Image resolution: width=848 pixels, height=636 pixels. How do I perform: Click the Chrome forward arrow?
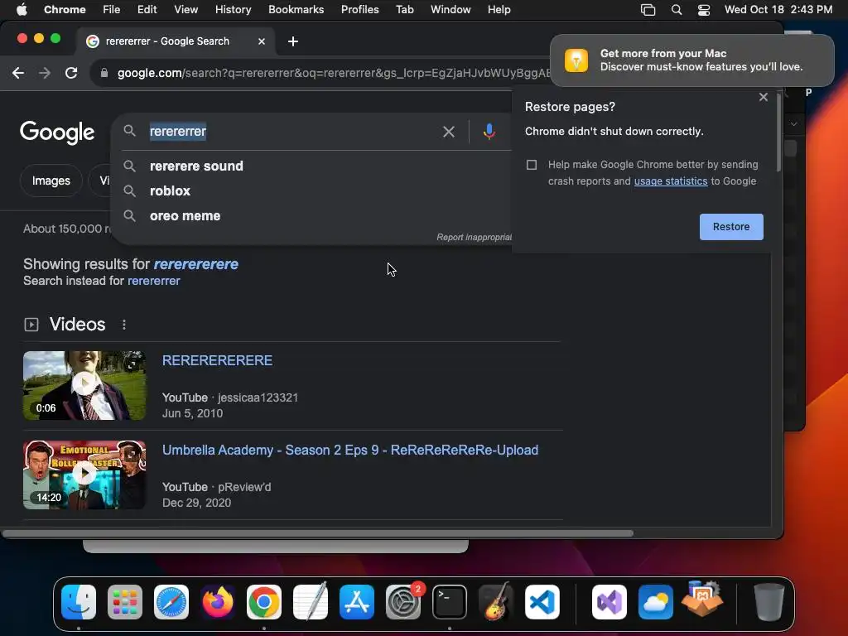point(45,73)
